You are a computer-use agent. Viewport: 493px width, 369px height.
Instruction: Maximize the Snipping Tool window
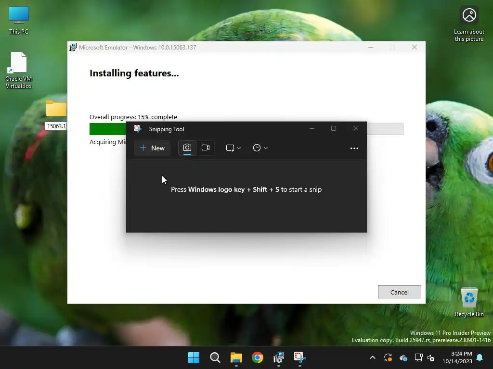[x=334, y=128]
